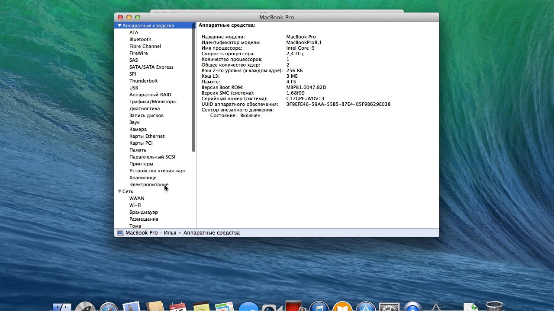Viewport: 554px width, 311px height.
Task: Open iBooks orange icon in dock
Action: click(x=342, y=307)
